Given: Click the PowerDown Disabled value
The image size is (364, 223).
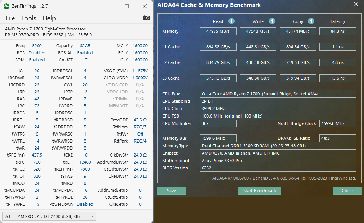Looking at the screenshot, I should pyautogui.click(x=85, y=204).
